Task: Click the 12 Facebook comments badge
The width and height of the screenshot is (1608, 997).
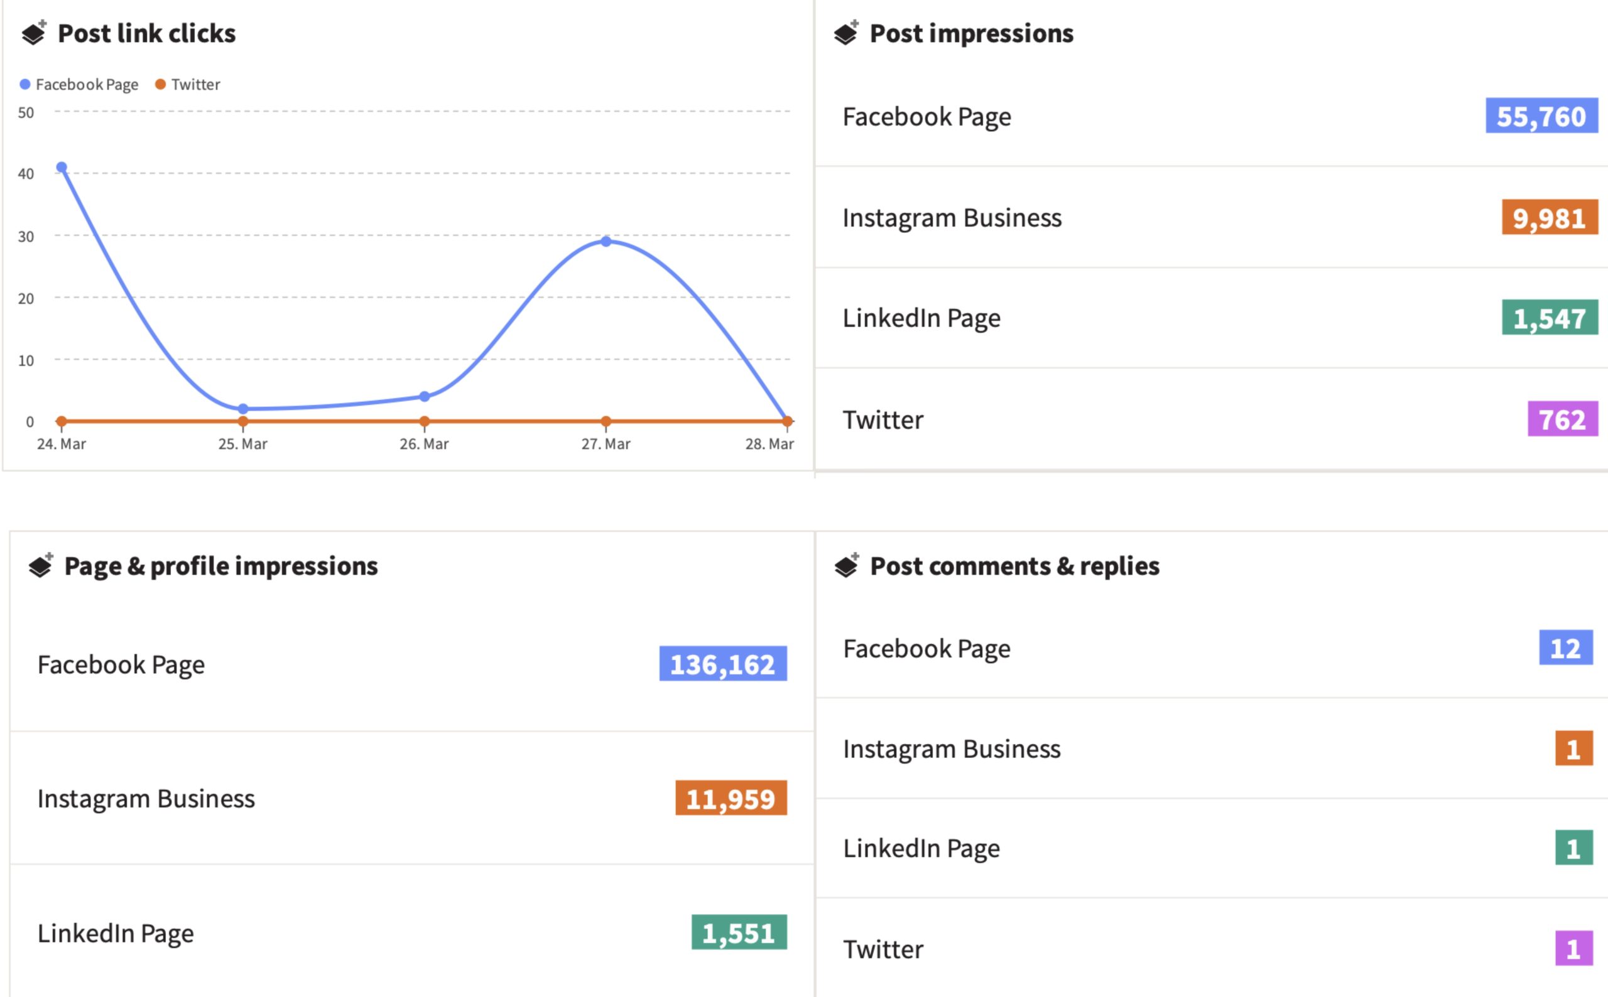Action: tap(1565, 648)
